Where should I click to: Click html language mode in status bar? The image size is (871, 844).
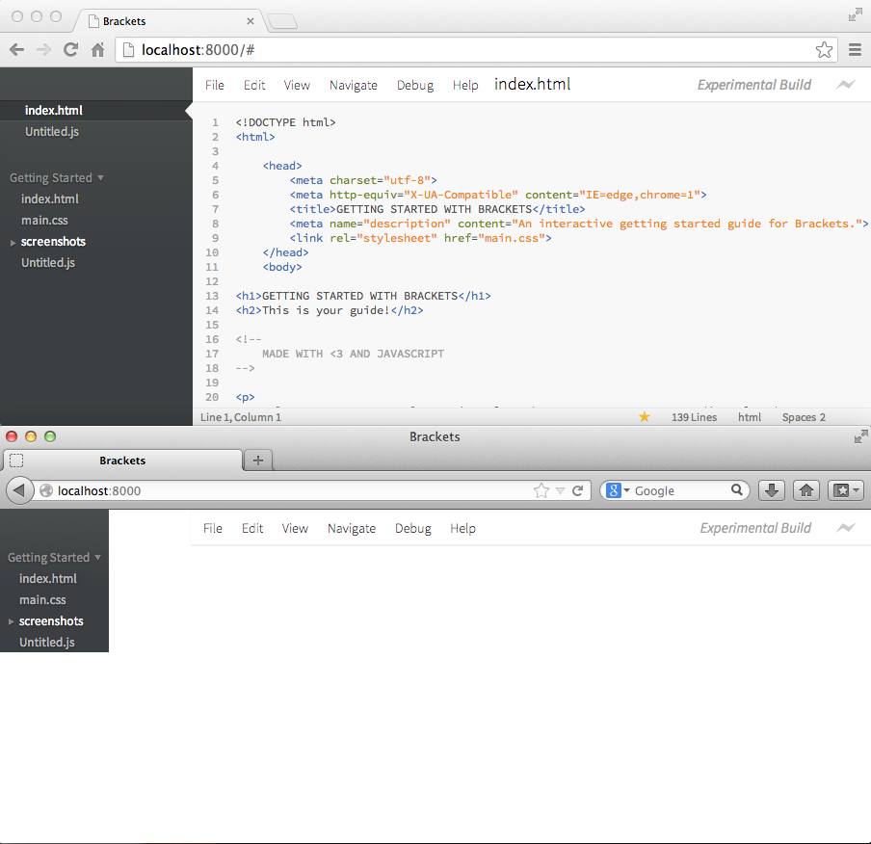[x=750, y=417]
